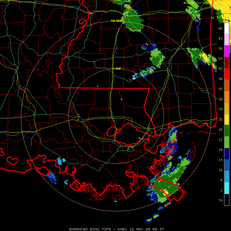Click the '26' scale label
The image size is (231, 231).
(220, 130)
